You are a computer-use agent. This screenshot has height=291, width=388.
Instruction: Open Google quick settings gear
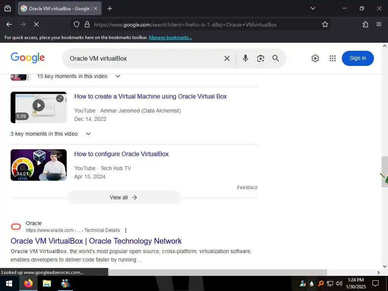click(315, 58)
